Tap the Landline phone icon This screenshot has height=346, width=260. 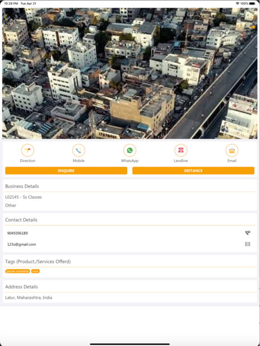pyautogui.click(x=181, y=150)
